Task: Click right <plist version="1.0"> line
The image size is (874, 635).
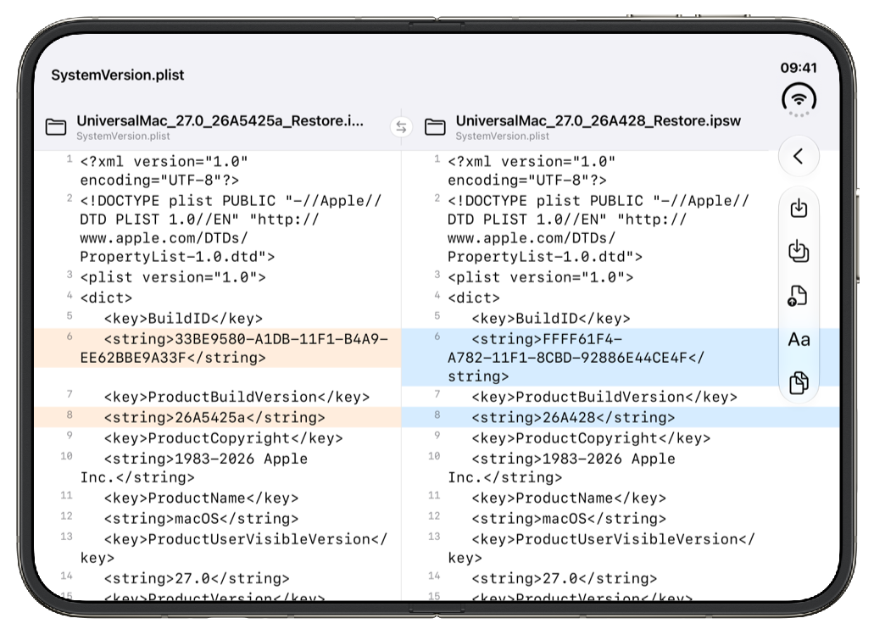Action: 541,277
